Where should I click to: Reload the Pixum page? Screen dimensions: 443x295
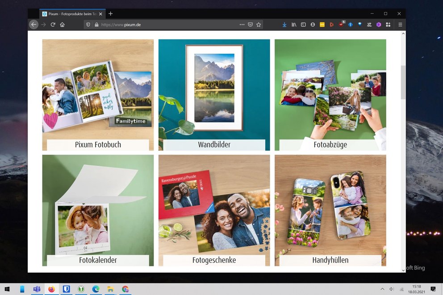pyautogui.click(x=53, y=25)
